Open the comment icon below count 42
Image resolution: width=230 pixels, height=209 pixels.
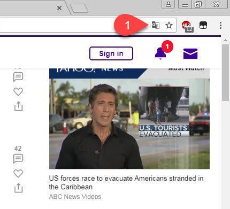(x=18, y=159)
